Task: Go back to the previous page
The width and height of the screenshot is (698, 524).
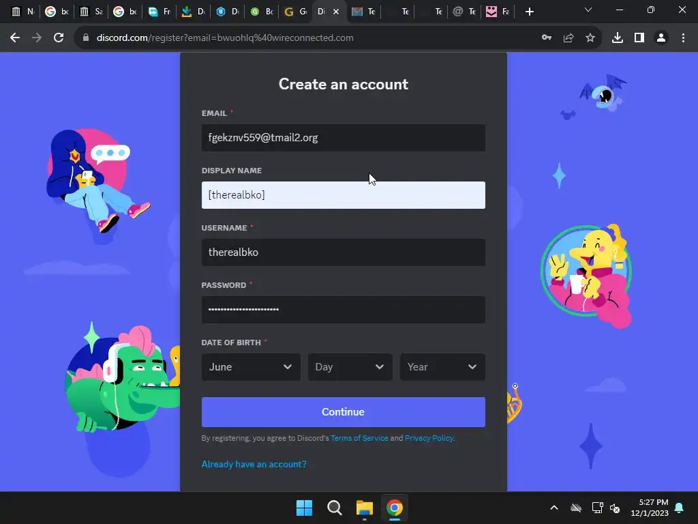Action: [x=15, y=38]
